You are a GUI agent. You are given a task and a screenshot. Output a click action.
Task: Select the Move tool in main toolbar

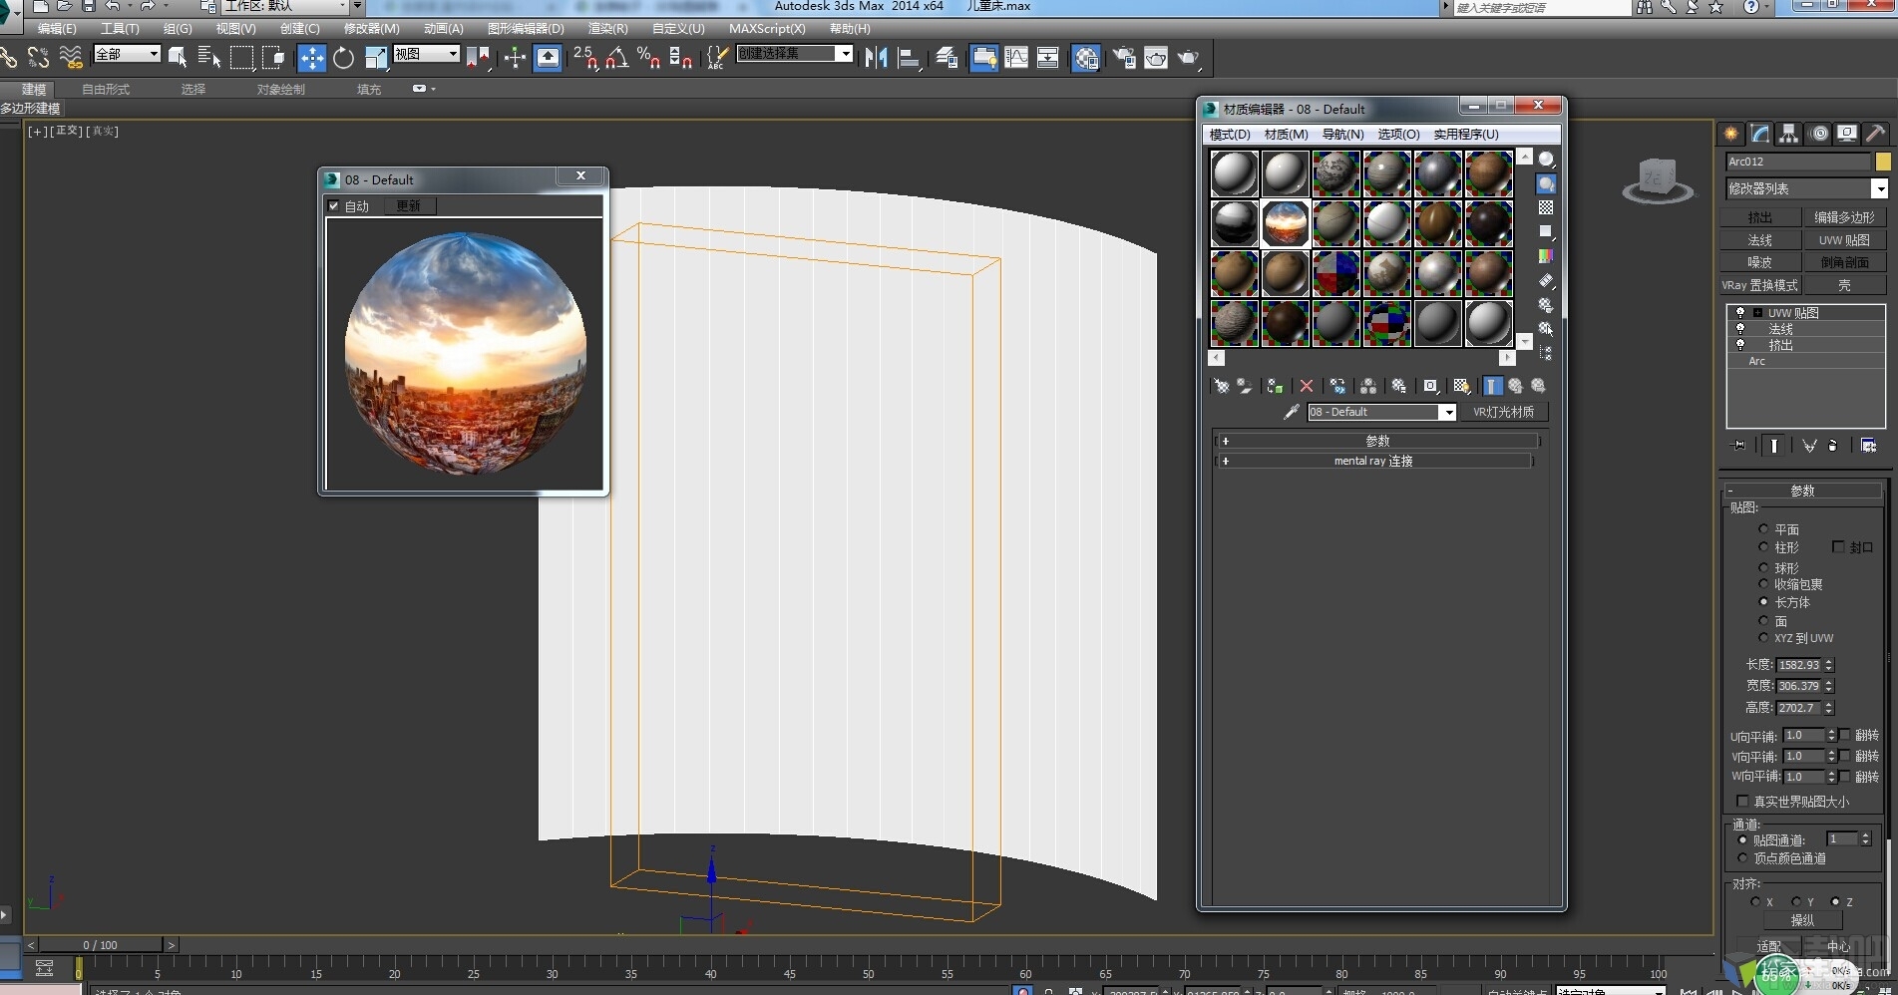coord(311,58)
